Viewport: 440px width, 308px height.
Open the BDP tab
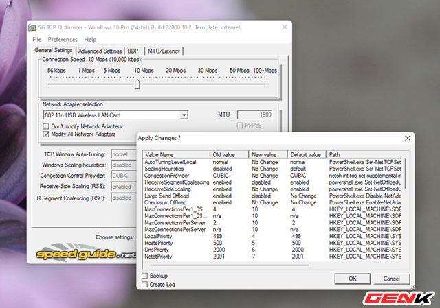[x=133, y=51]
